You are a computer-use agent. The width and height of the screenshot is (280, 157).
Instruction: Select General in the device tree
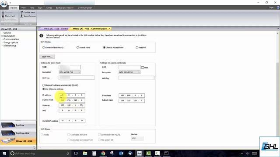(7, 33)
